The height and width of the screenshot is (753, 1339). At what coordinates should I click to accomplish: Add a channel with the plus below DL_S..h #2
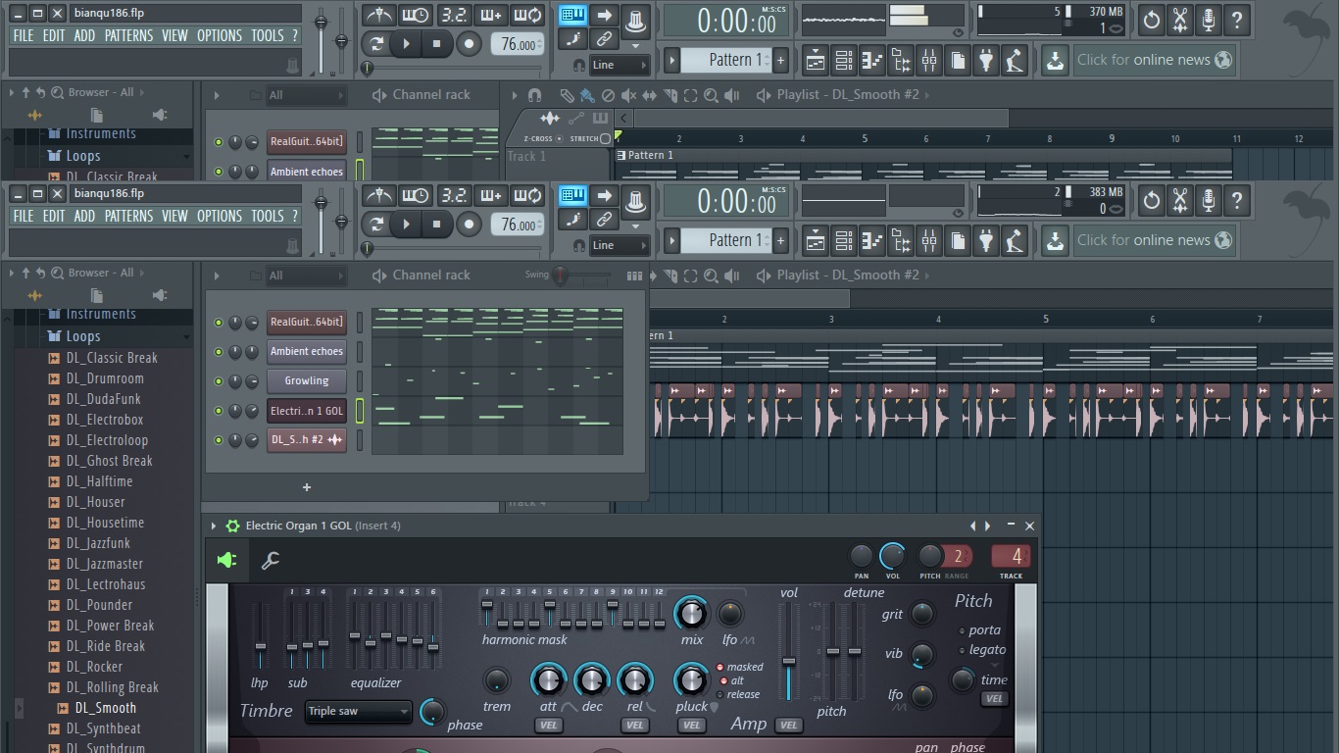[307, 487]
